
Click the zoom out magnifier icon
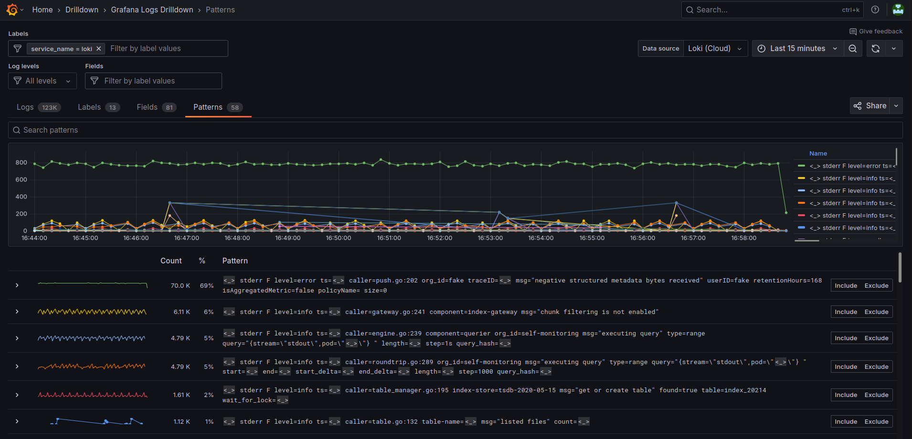coord(853,48)
